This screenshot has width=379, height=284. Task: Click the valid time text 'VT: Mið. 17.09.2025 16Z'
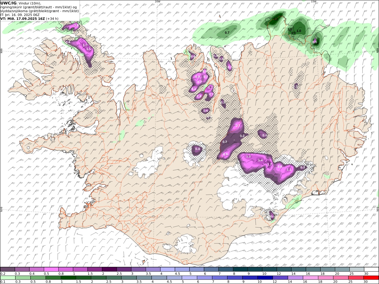tap(23, 18)
